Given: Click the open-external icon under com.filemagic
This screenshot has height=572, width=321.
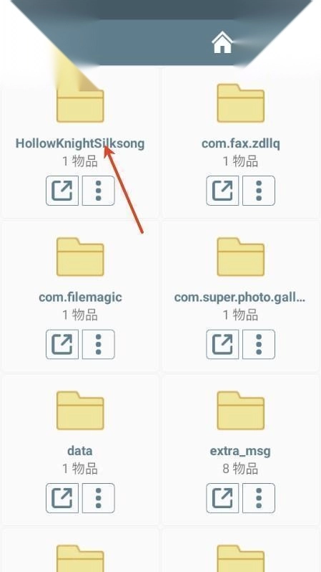Looking at the screenshot, I should (62, 344).
